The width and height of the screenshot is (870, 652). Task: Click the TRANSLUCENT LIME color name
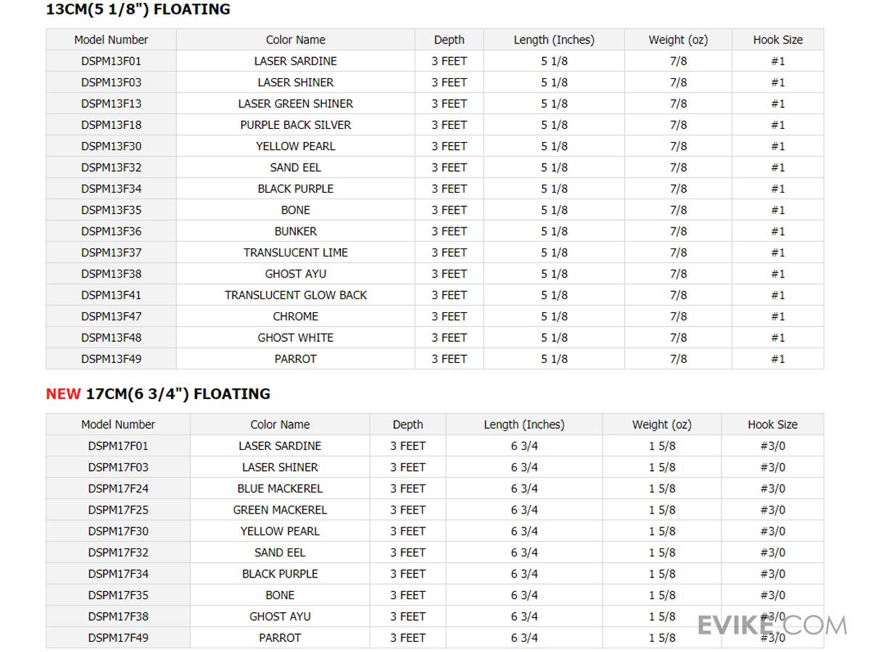(296, 252)
